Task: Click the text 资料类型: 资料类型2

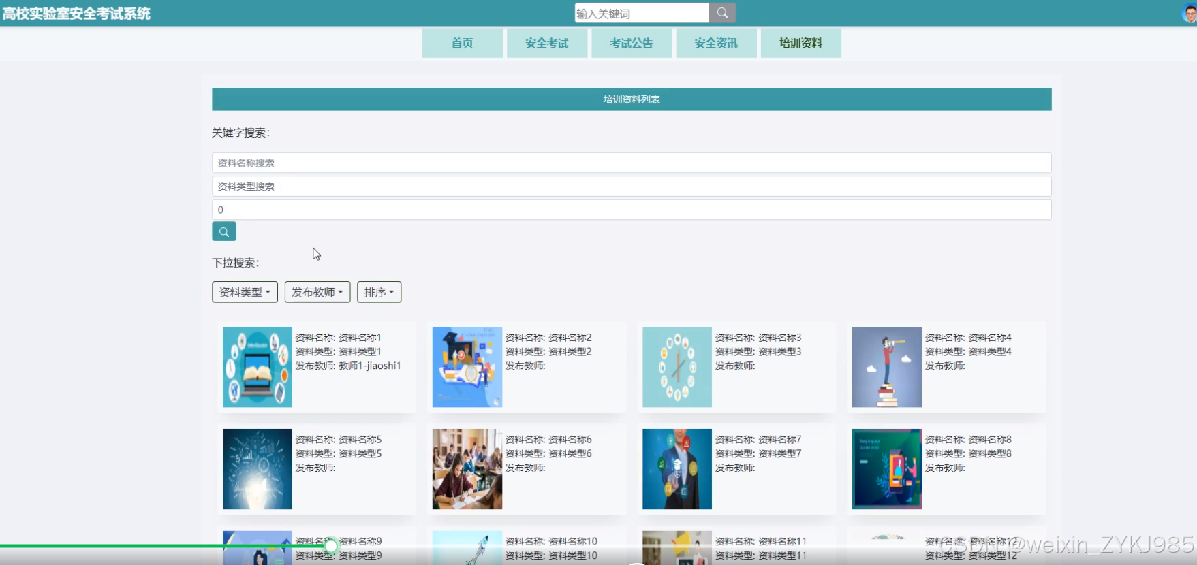Action: tap(548, 352)
